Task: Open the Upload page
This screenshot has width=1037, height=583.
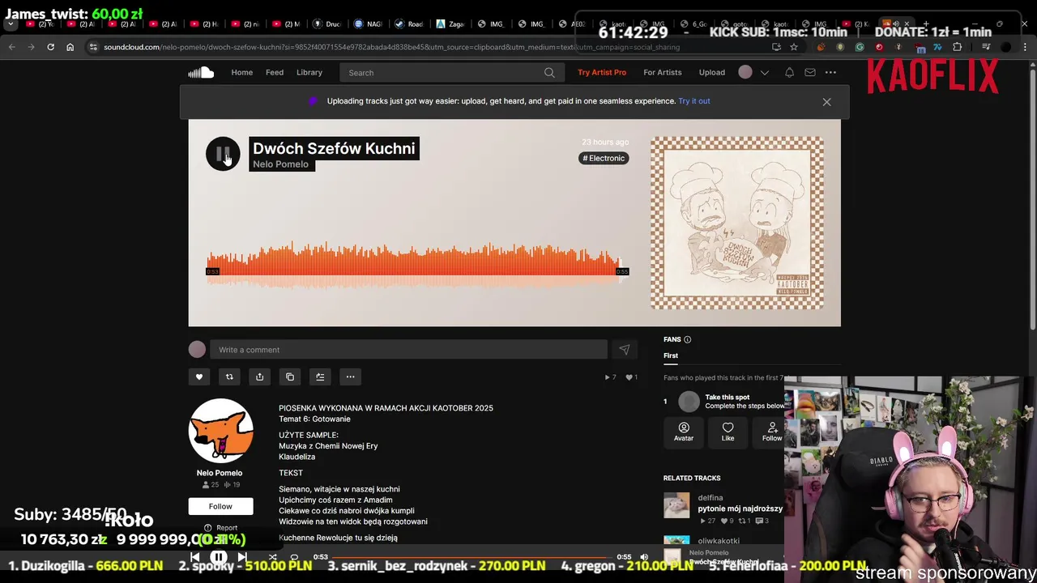Action: [x=712, y=73]
